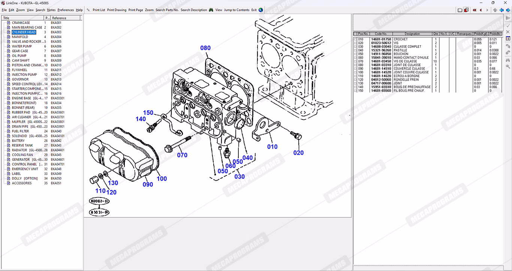Jump to first page with double red arrows

(475, 10)
